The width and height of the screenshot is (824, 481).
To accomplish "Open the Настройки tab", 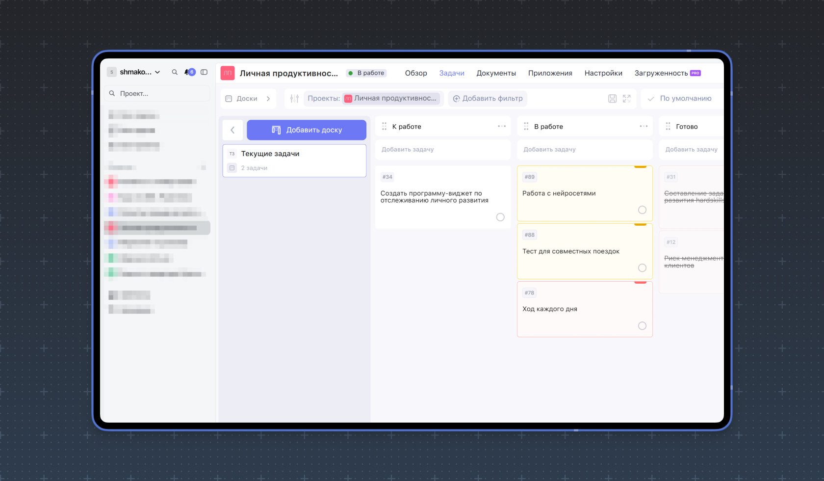I will pos(603,73).
